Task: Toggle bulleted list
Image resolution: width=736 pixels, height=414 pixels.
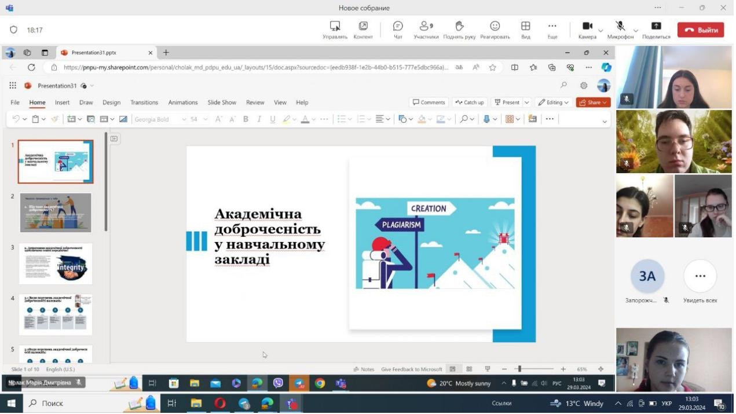Action: pos(342,119)
